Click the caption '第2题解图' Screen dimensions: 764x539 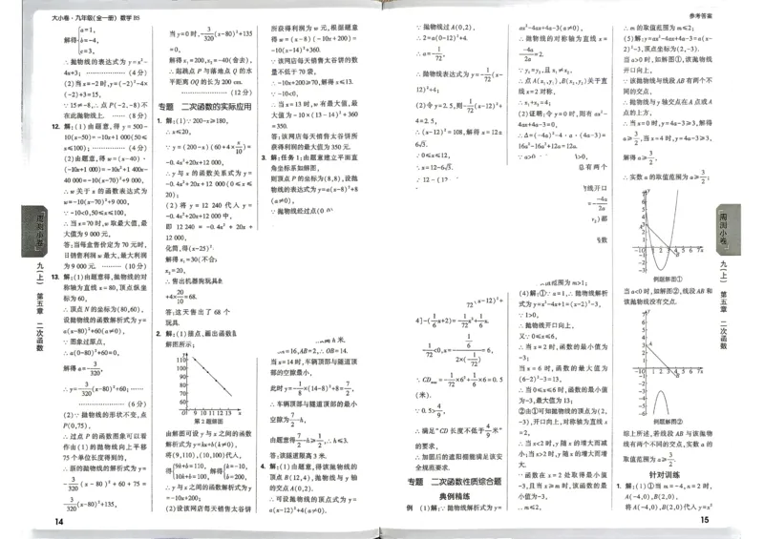pyautogui.click(x=208, y=421)
